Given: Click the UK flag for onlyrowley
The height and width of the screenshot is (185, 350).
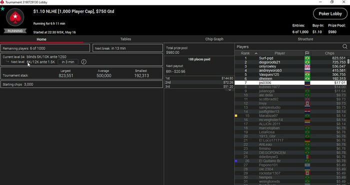Looking at the screenshot, I should tap(307, 66).
